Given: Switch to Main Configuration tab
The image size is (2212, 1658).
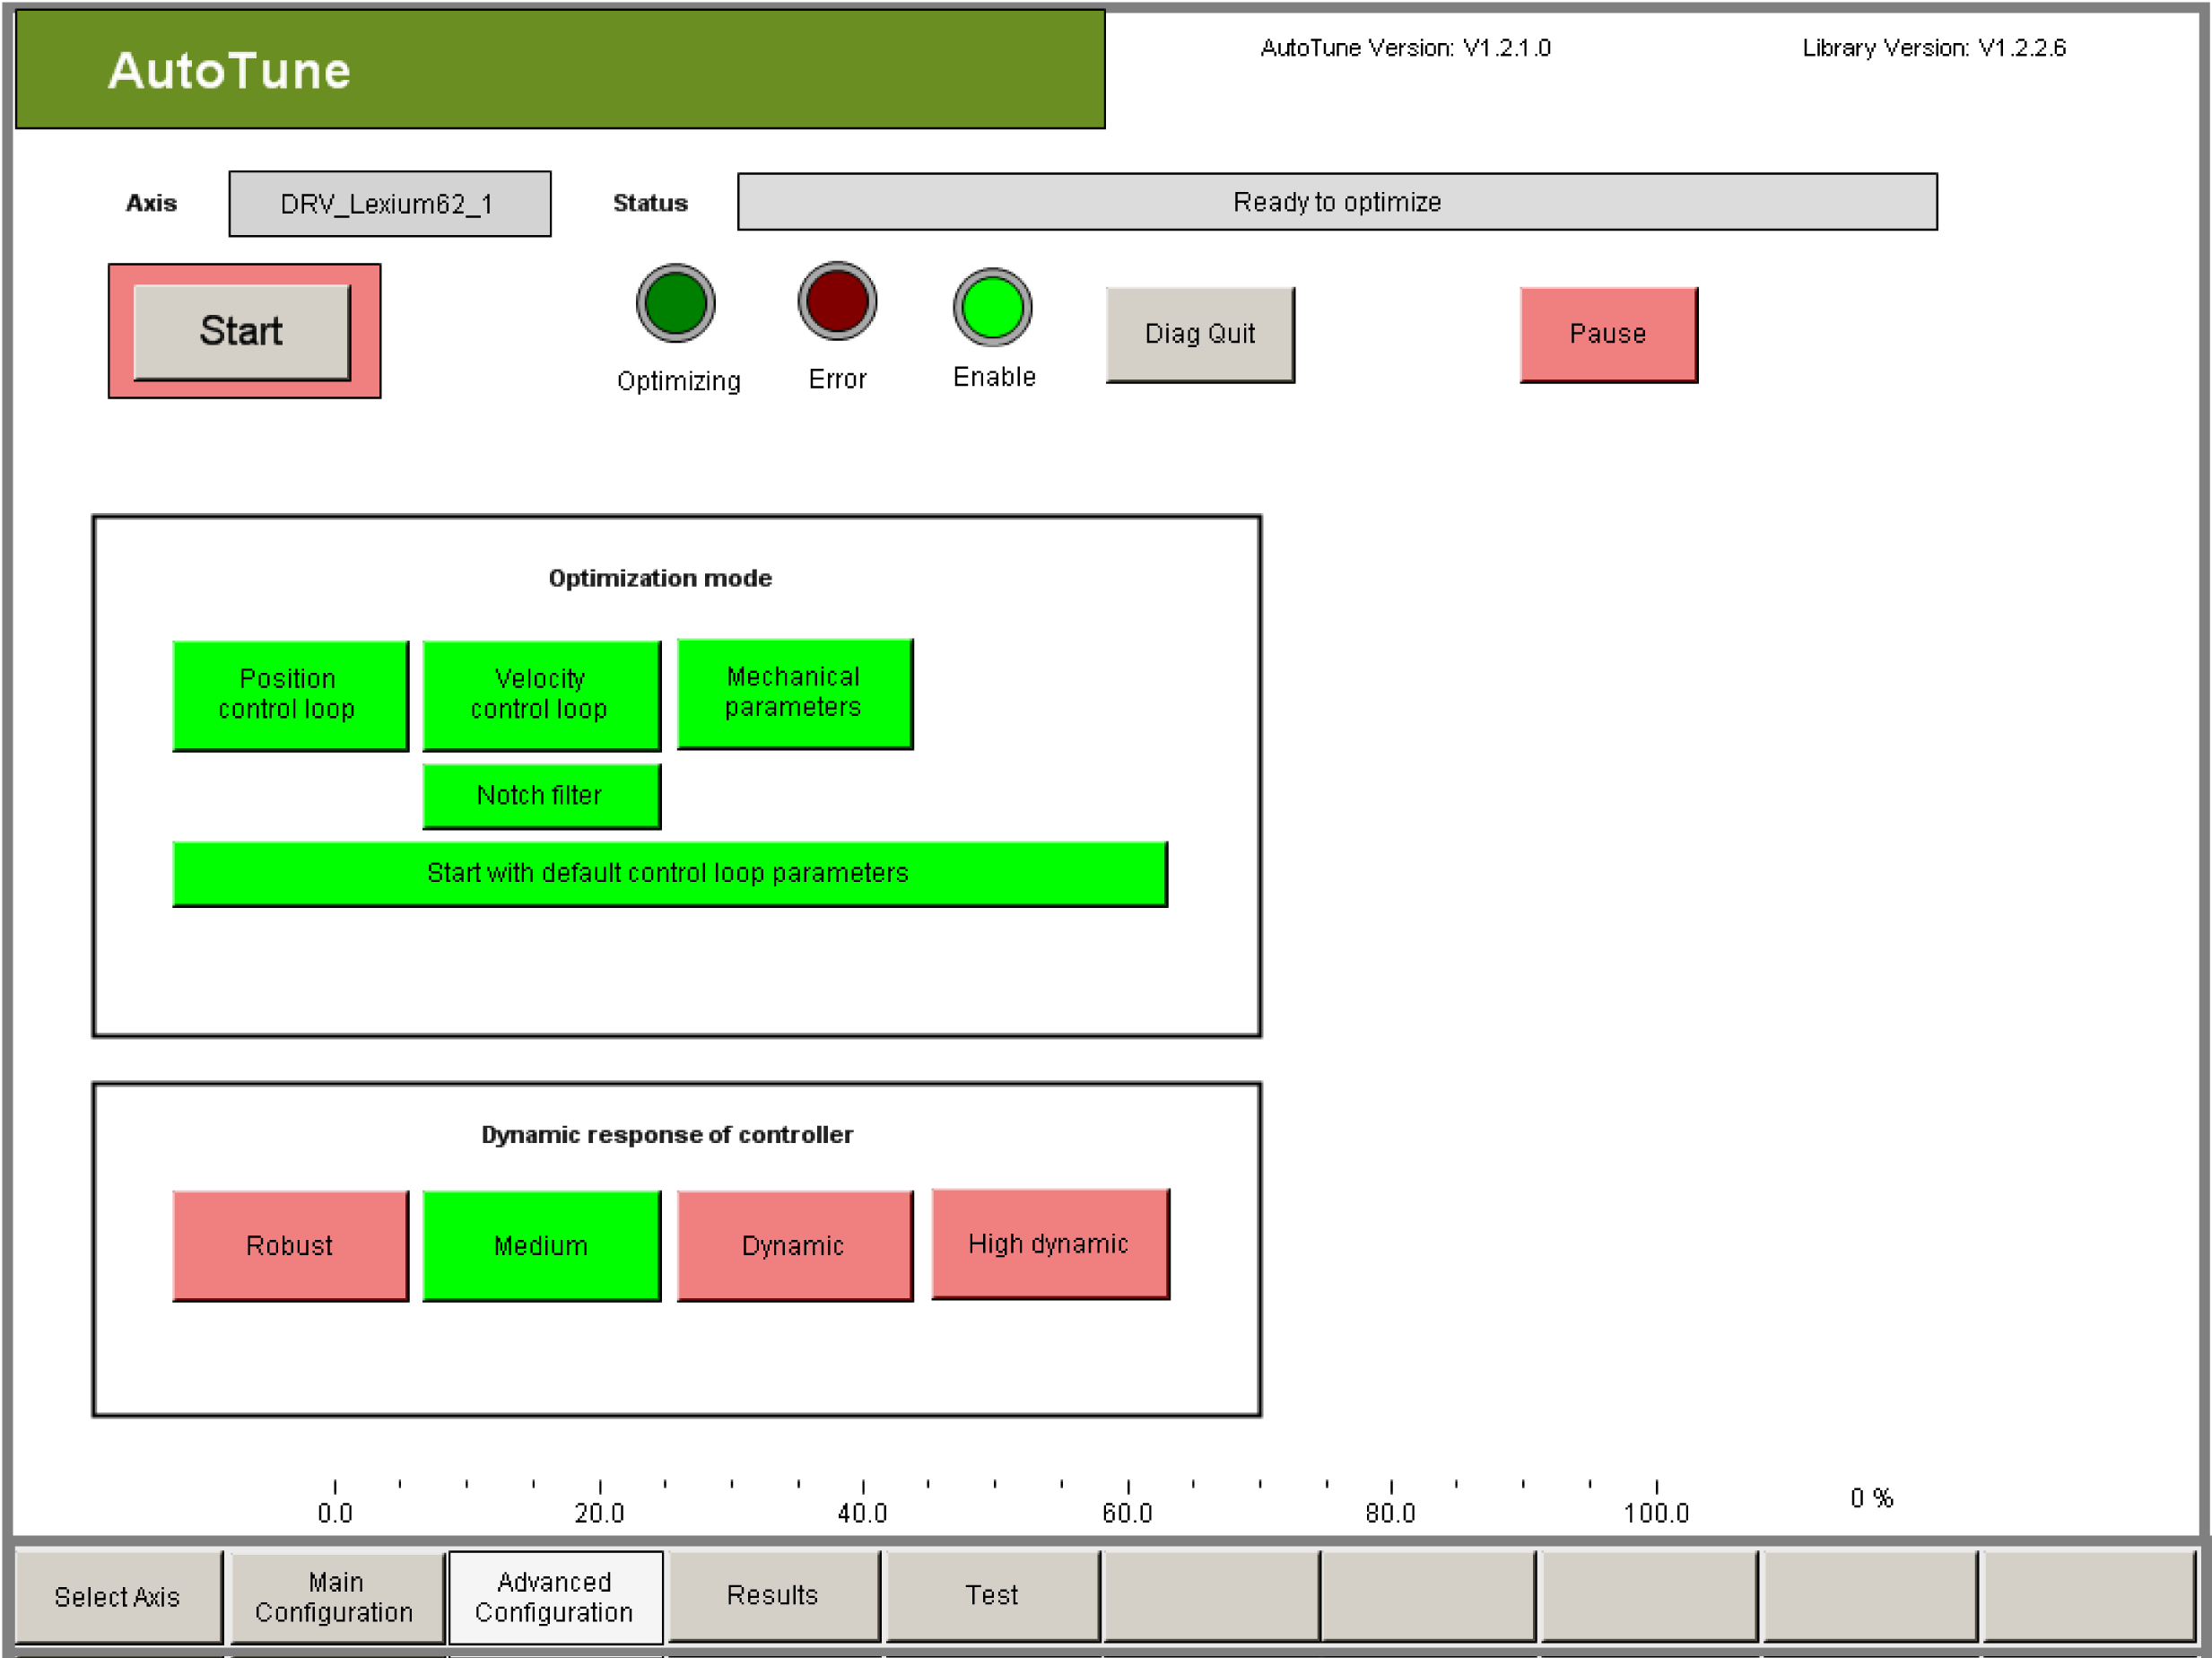Looking at the screenshot, I should click(x=336, y=1596).
